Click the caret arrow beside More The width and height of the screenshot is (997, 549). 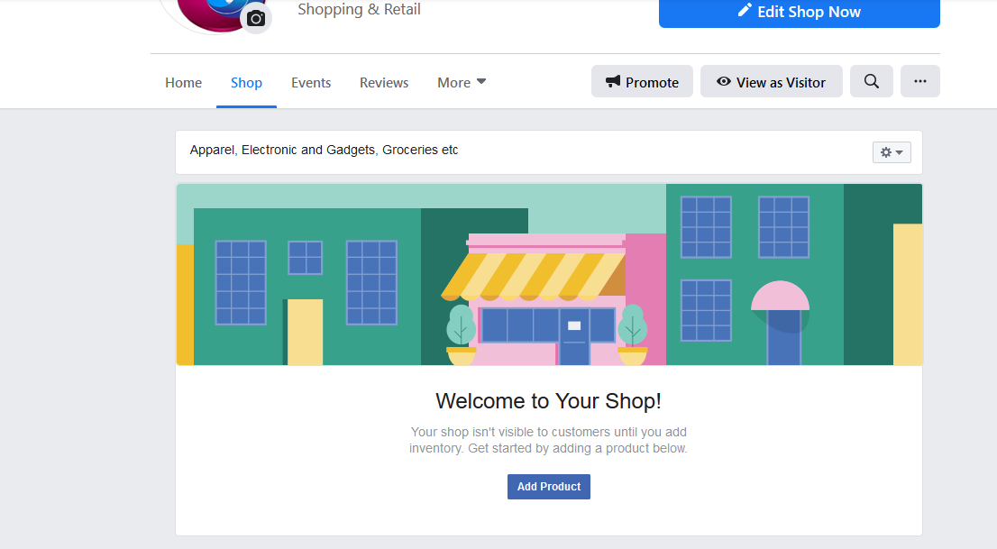(x=481, y=81)
